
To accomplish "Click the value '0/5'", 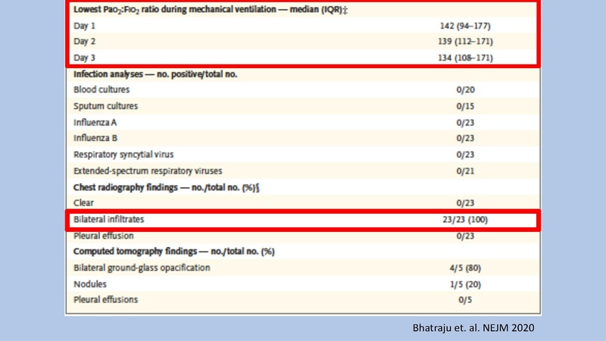I will [x=465, y=300].
